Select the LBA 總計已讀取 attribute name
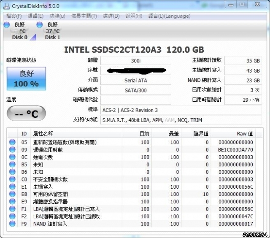 pyautogui.click(x=67, y=216)
